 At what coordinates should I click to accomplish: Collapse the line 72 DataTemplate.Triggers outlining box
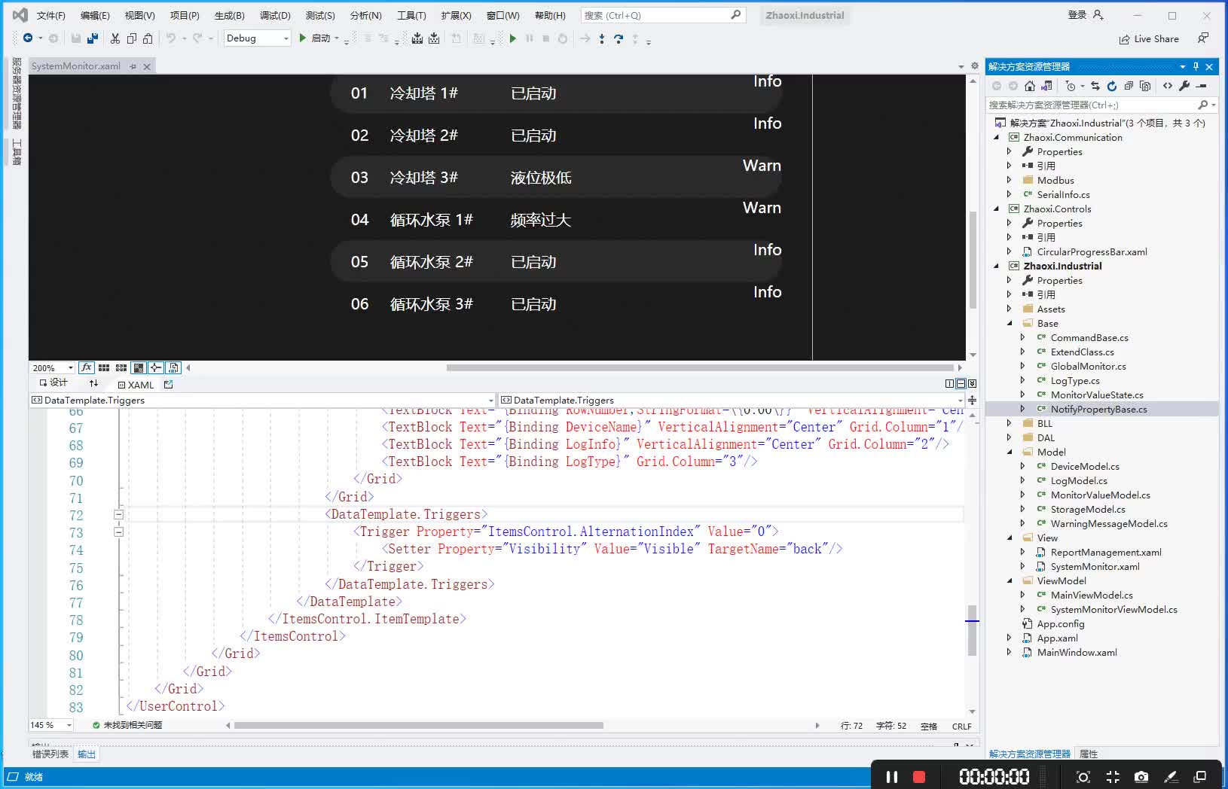[x=118, y=515]
